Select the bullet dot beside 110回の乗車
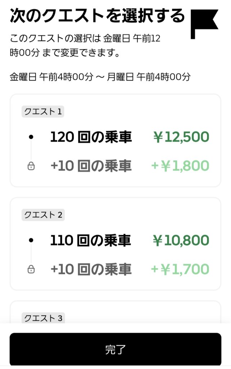Screen dimensions: 231x369 (31, 240)
